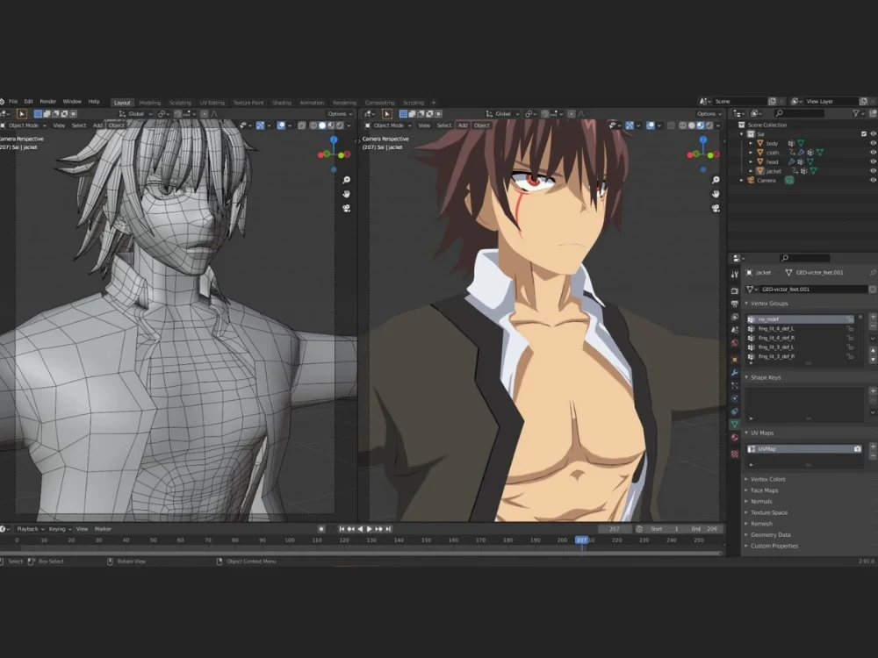Open the Material properties tab
Viewport: 878px width, 658px height.
click(x=735, y=438)
